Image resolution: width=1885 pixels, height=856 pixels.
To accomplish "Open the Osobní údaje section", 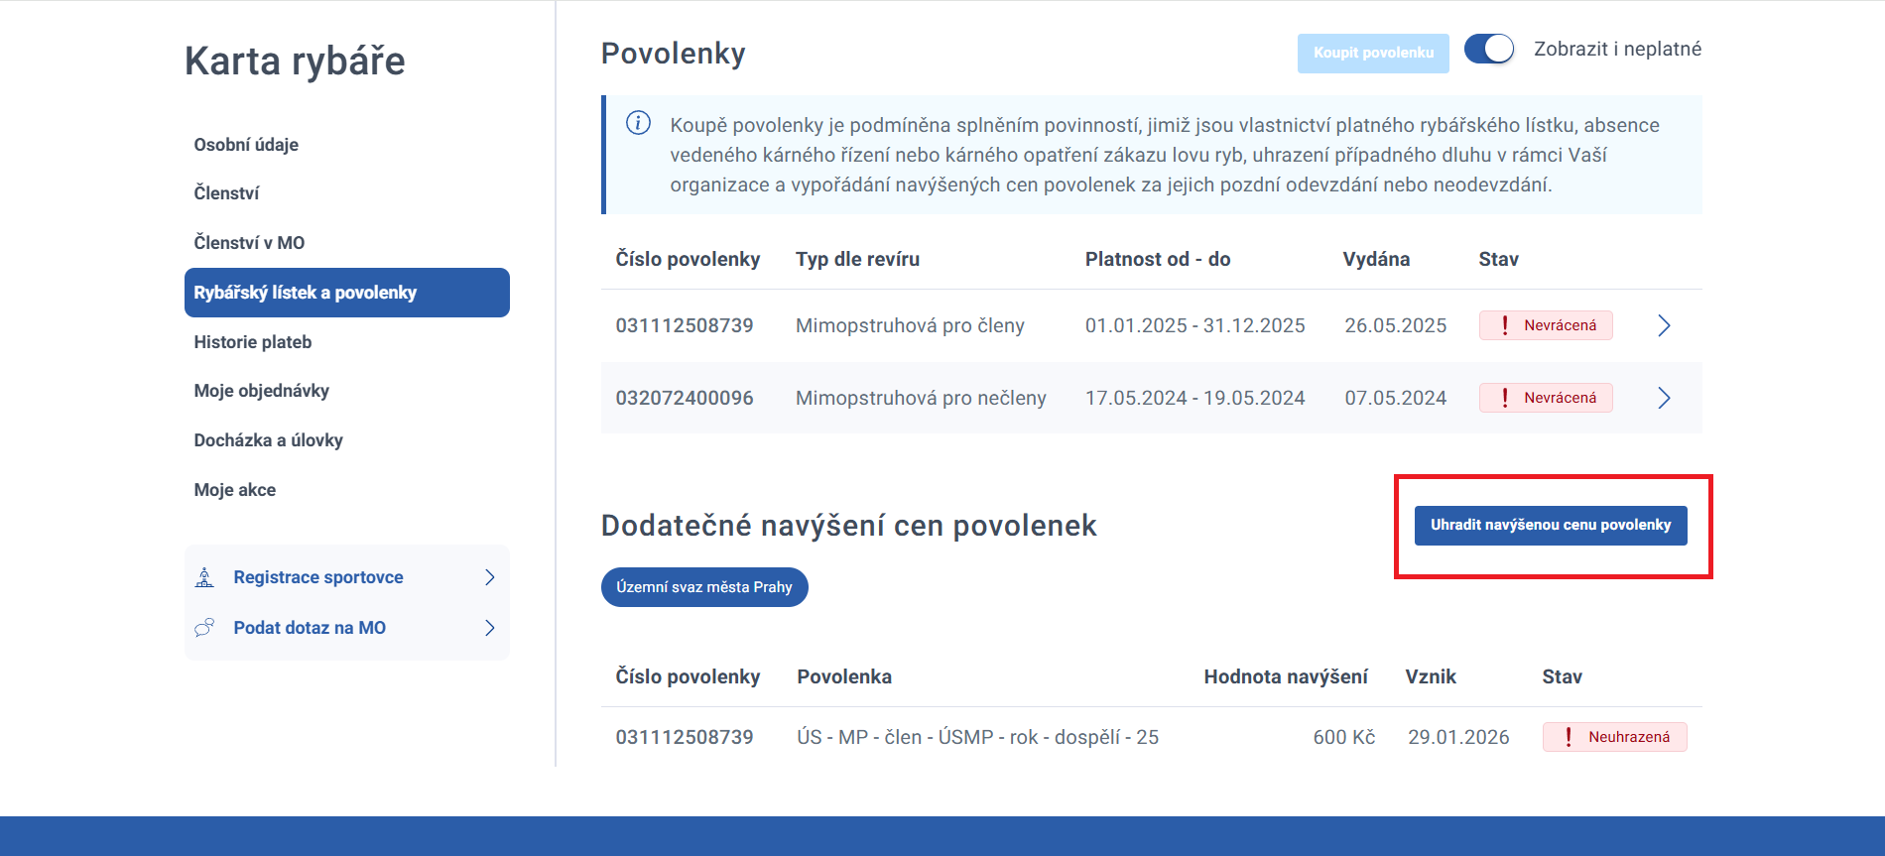I will point(246,145).
